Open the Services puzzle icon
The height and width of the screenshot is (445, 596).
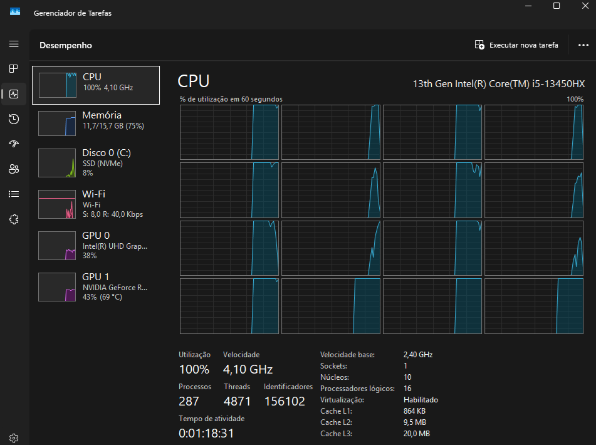pos(14,219)
